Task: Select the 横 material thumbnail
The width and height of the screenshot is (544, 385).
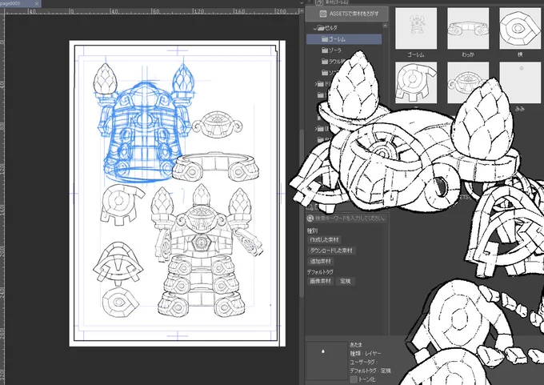Action: [520, 29]
